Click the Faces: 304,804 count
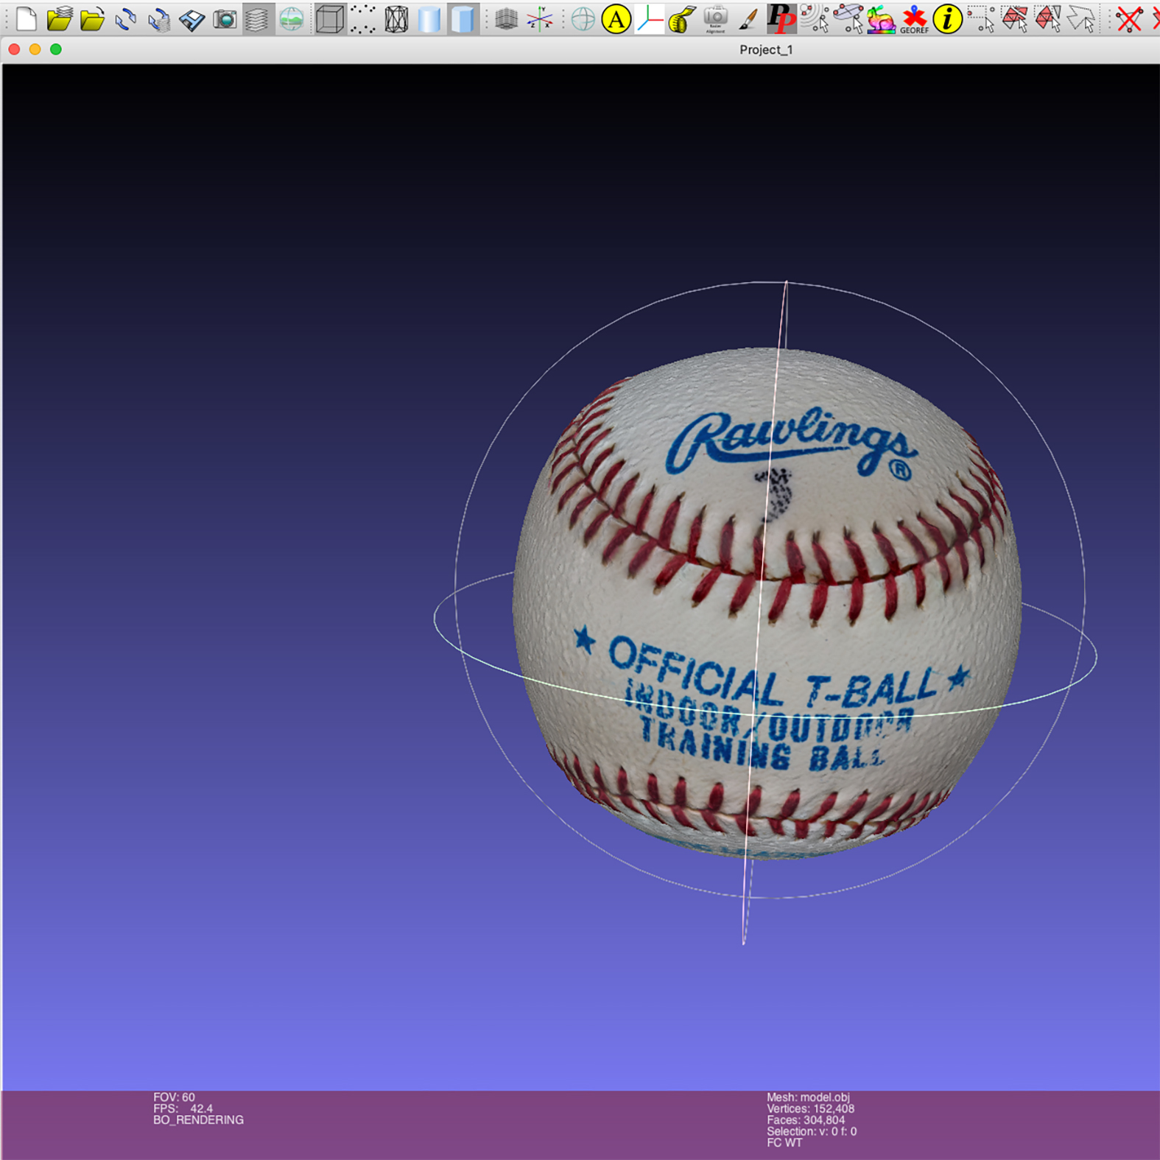 coord(806,1119)
